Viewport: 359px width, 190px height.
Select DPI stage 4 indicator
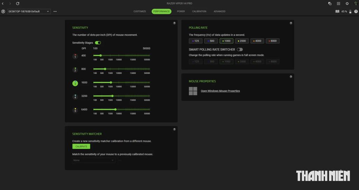click(75, 97)
